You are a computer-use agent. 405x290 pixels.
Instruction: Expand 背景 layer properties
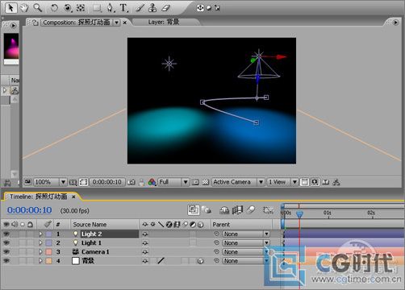(40, 261)
